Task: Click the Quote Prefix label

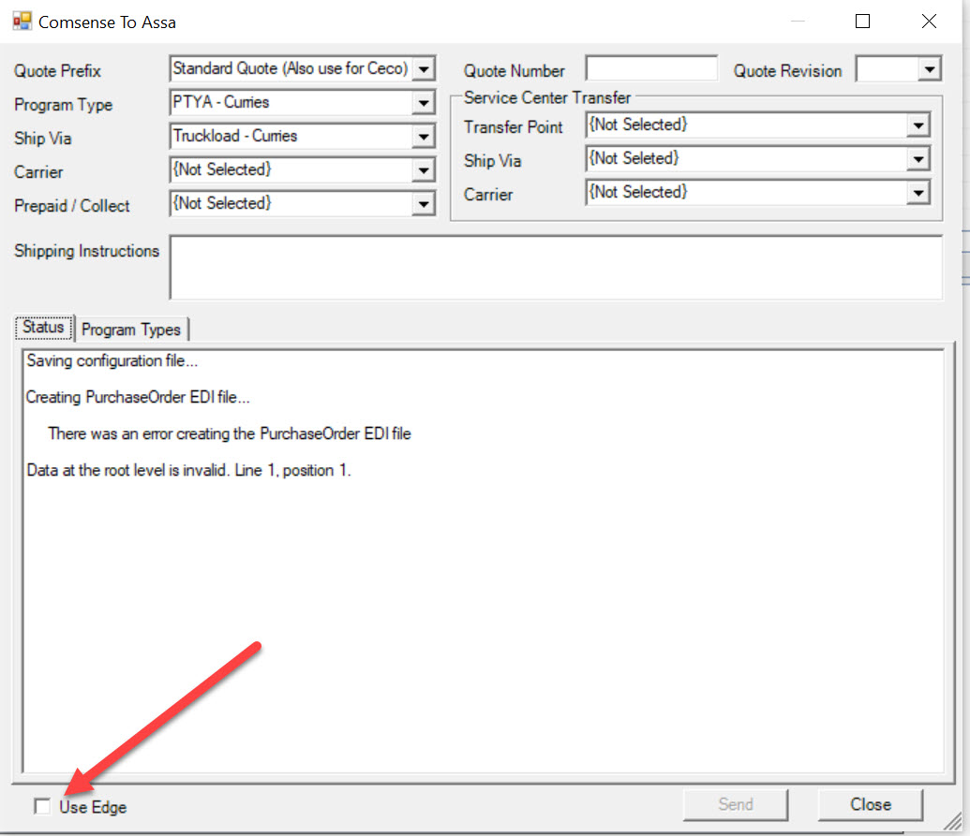Action: pos(57,71)
